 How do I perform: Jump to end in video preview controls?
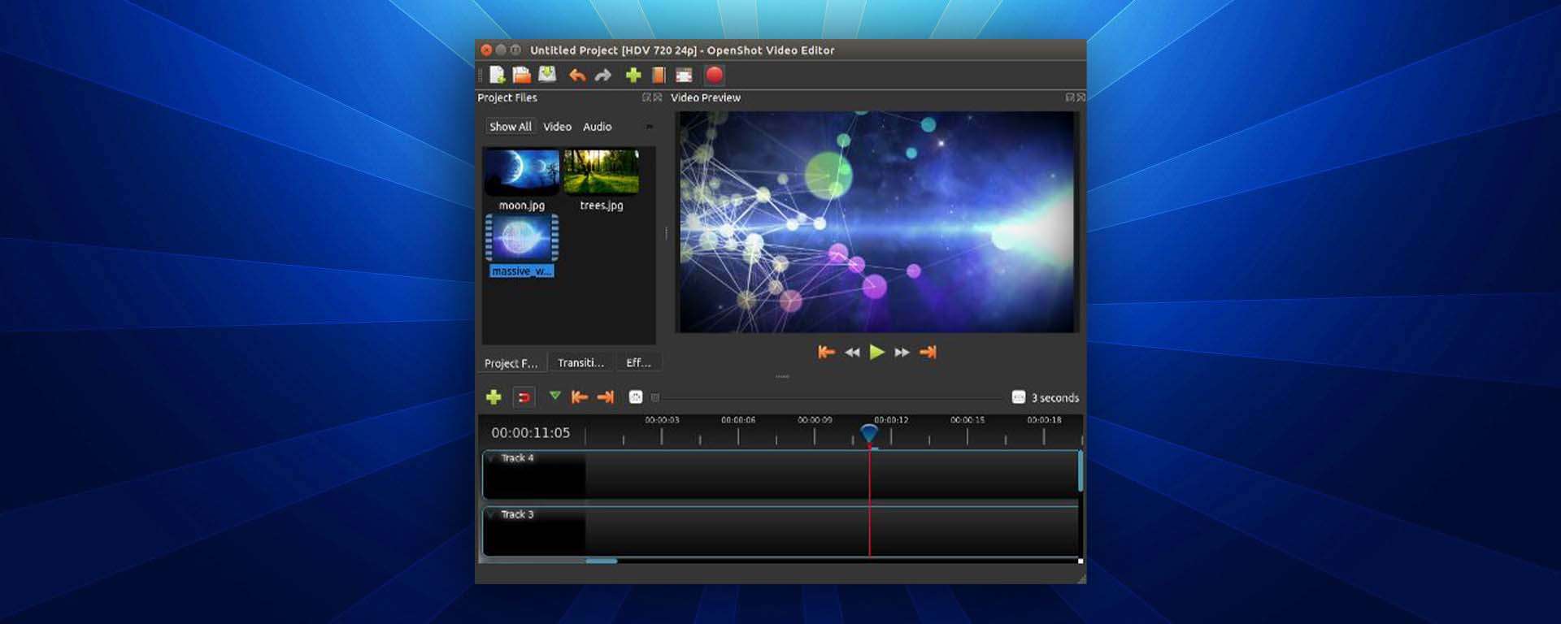(928, 352)
